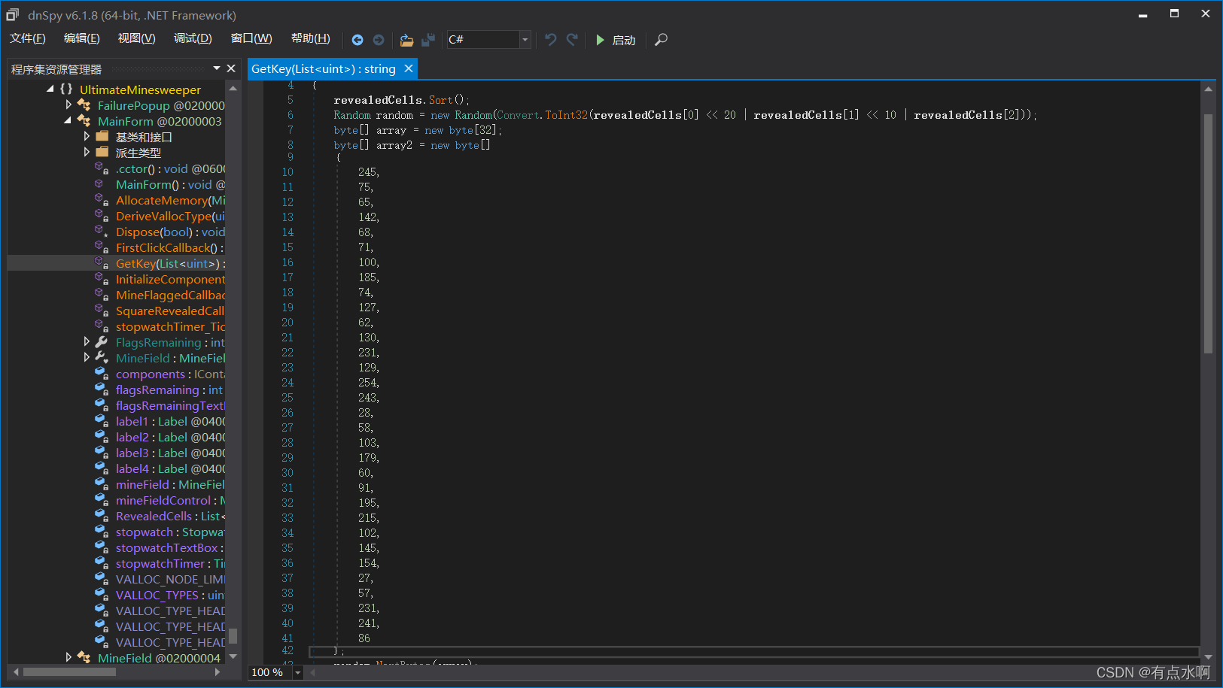Click the Random type name in line 6
Screen dimensions: 1223x688
[352, 115]
